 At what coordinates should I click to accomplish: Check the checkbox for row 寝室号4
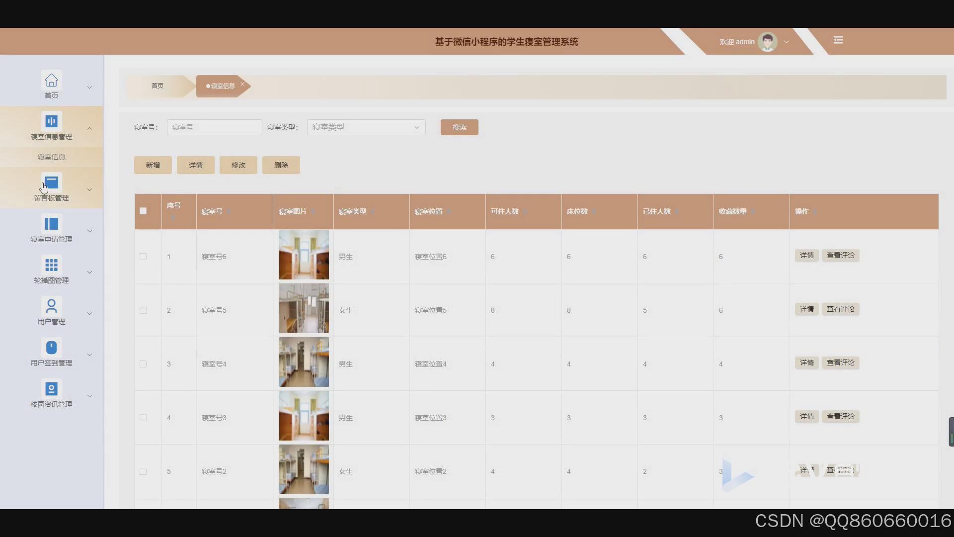[143, 364]
